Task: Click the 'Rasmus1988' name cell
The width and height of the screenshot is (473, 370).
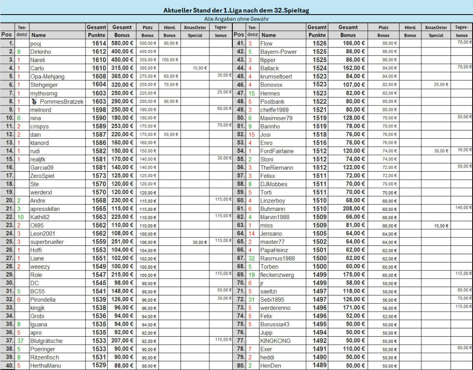Action: pos(283,258)
